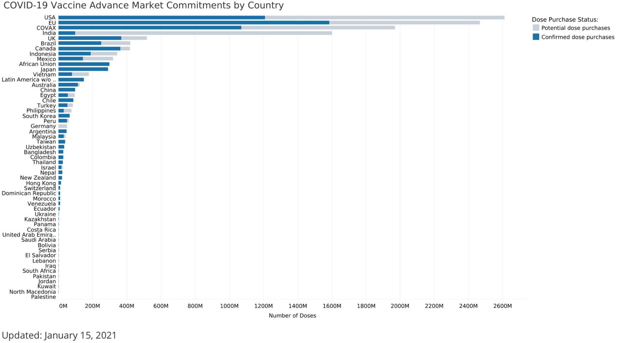Image resolution: width=624 pixels, height=343 pixels.
Task: Select India's gray potential doses bar
Action: tap(203, 33)
